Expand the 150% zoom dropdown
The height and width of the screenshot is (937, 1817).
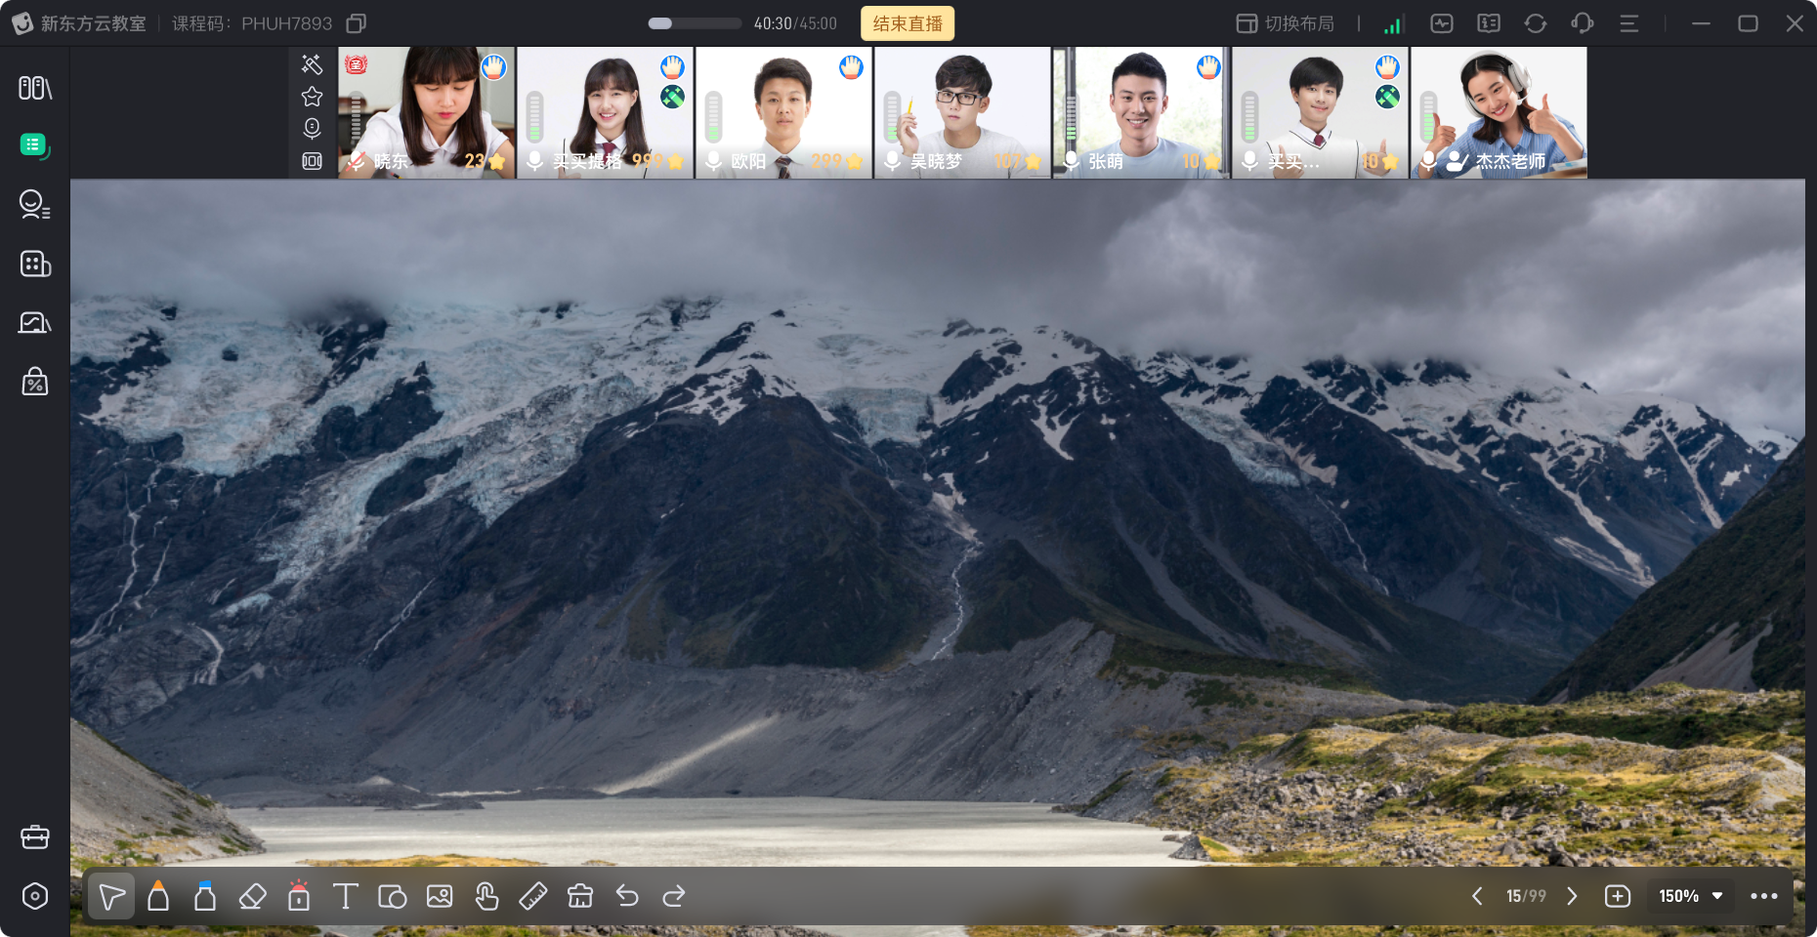click(1691, 896)
